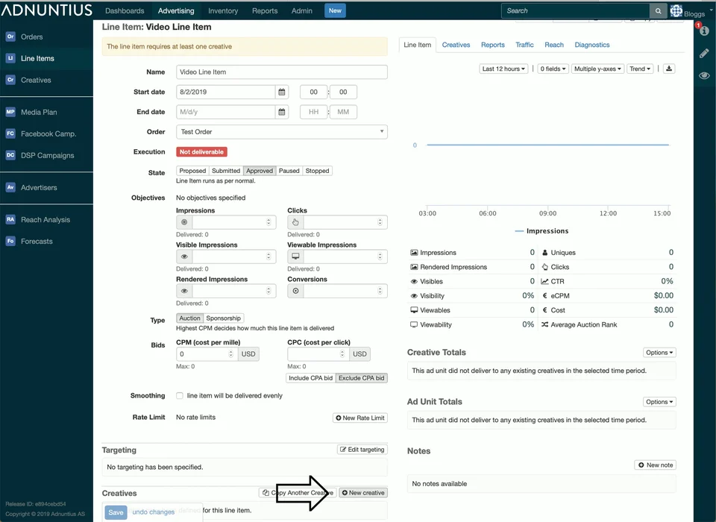This screenshot has width=716, height=522.
Task: Click the Viewable Impressions monitor icon
Action: click(295, 257)
